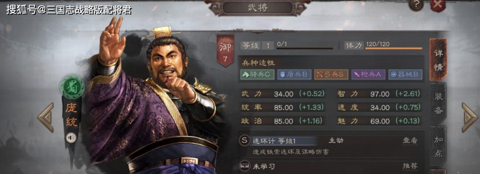Mute the general's voice speaker icon
Screen dimensions: 480x174
click(x=71, y=138)
